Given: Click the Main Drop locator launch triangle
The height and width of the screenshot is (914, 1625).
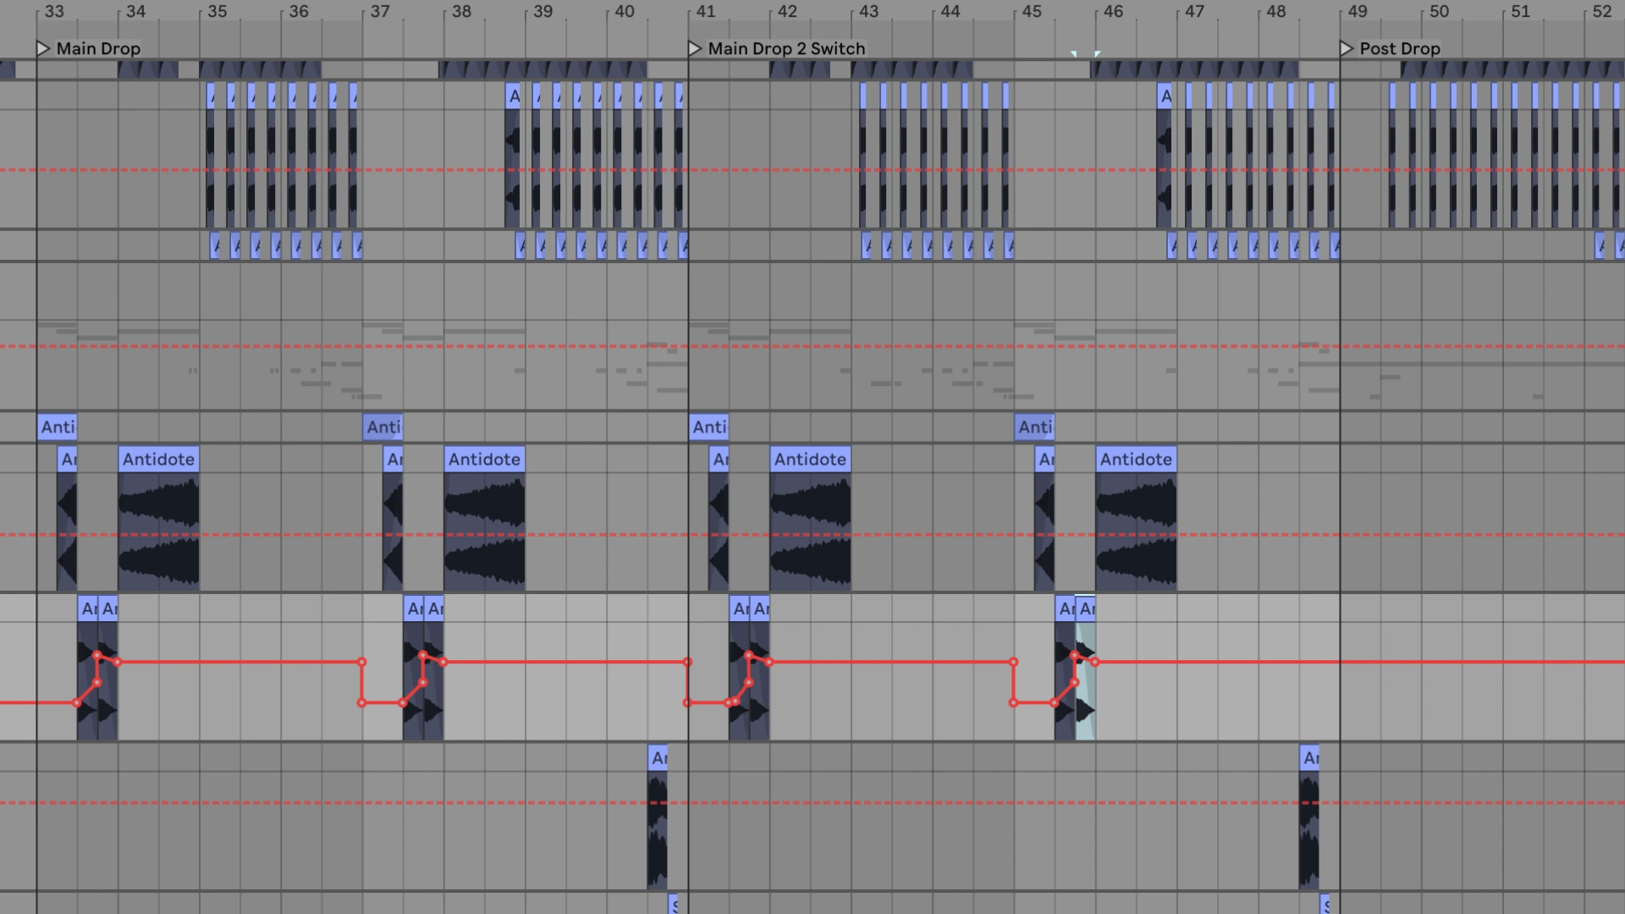Looking at the screenshot, I should click(x=44, y=48).
